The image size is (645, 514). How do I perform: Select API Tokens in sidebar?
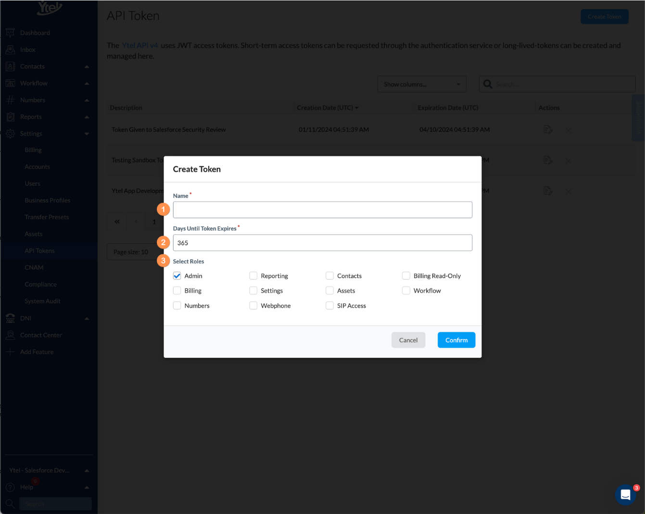coord(39,251)
